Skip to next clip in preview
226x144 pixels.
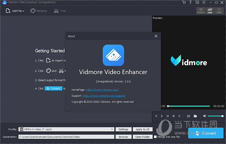(179, 116)
